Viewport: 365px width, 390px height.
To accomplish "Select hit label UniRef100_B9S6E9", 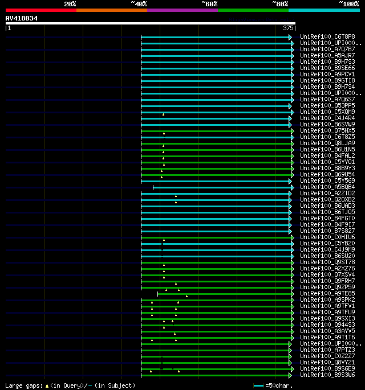I will (x=327, y=368).
